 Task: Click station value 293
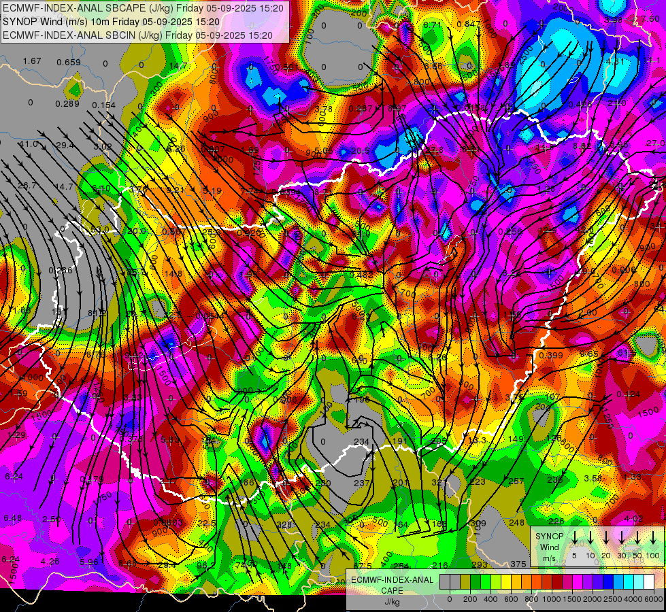point(480,564)
